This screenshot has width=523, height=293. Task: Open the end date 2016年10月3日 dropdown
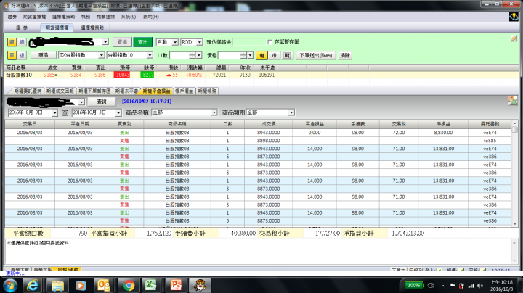pos(118,113)
